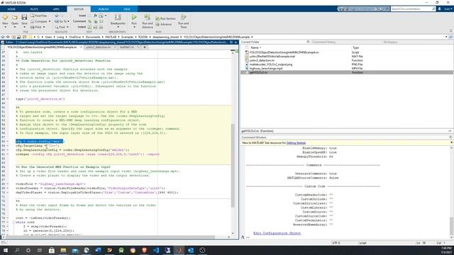This screenshot has width=454, height=255.
Task: Click the Save disk icon
Action: (24, 17)
